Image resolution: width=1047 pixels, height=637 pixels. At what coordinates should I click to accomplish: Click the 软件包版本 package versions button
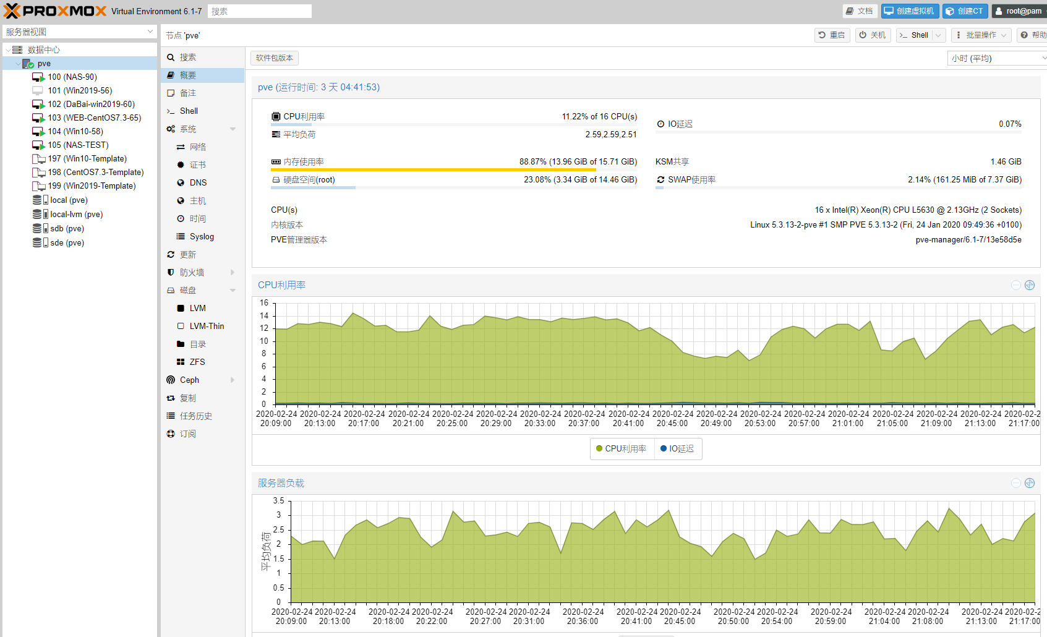click(275, 58)
